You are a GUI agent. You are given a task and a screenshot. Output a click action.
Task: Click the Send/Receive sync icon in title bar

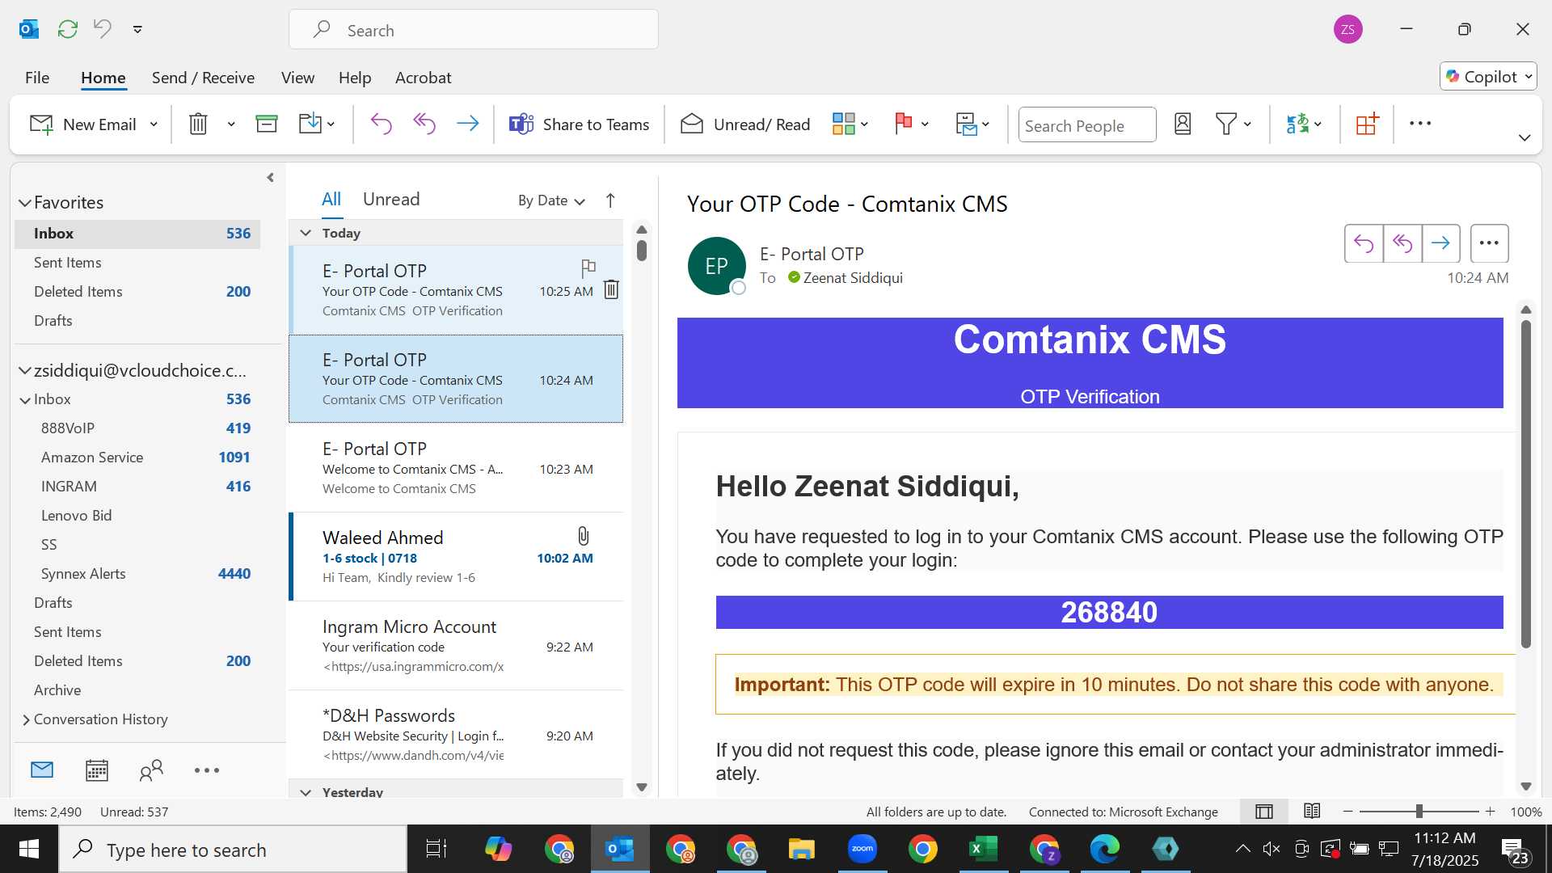pos(68,30)
